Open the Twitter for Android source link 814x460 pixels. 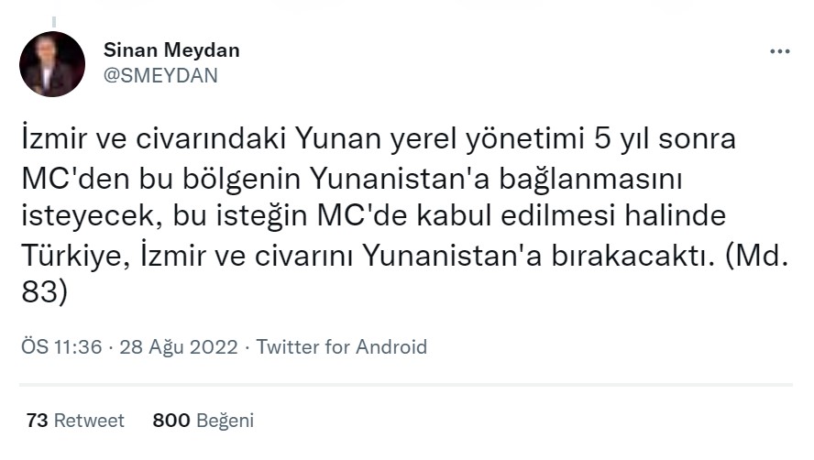pos(342,347)
